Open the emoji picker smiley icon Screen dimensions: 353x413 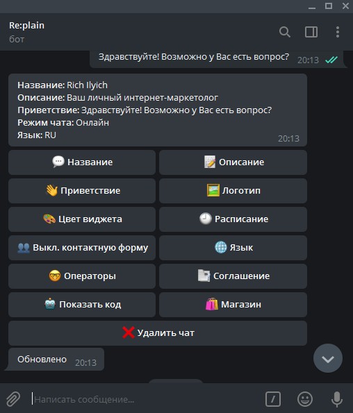(305, 399)
